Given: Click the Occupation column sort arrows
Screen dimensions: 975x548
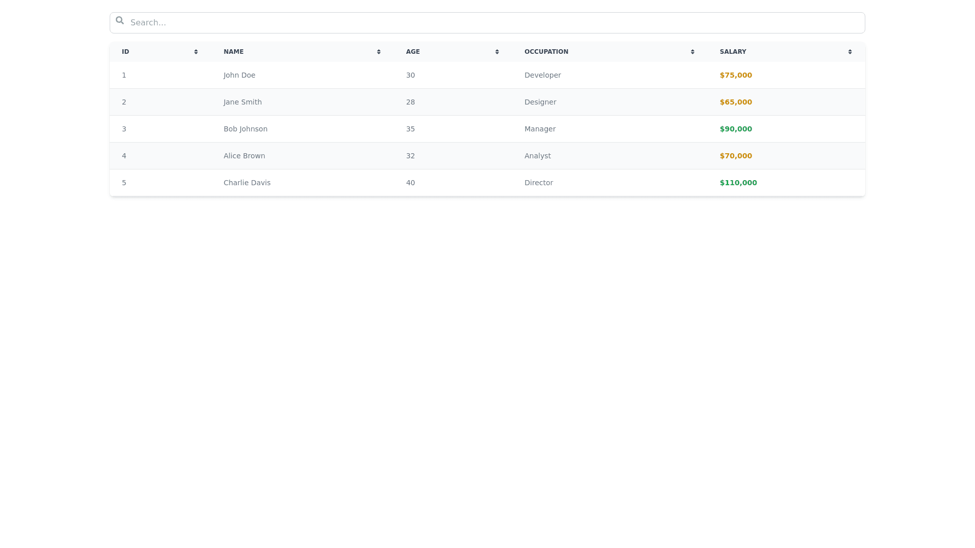Looking at the screenshot, I should (x=693, y=52).
